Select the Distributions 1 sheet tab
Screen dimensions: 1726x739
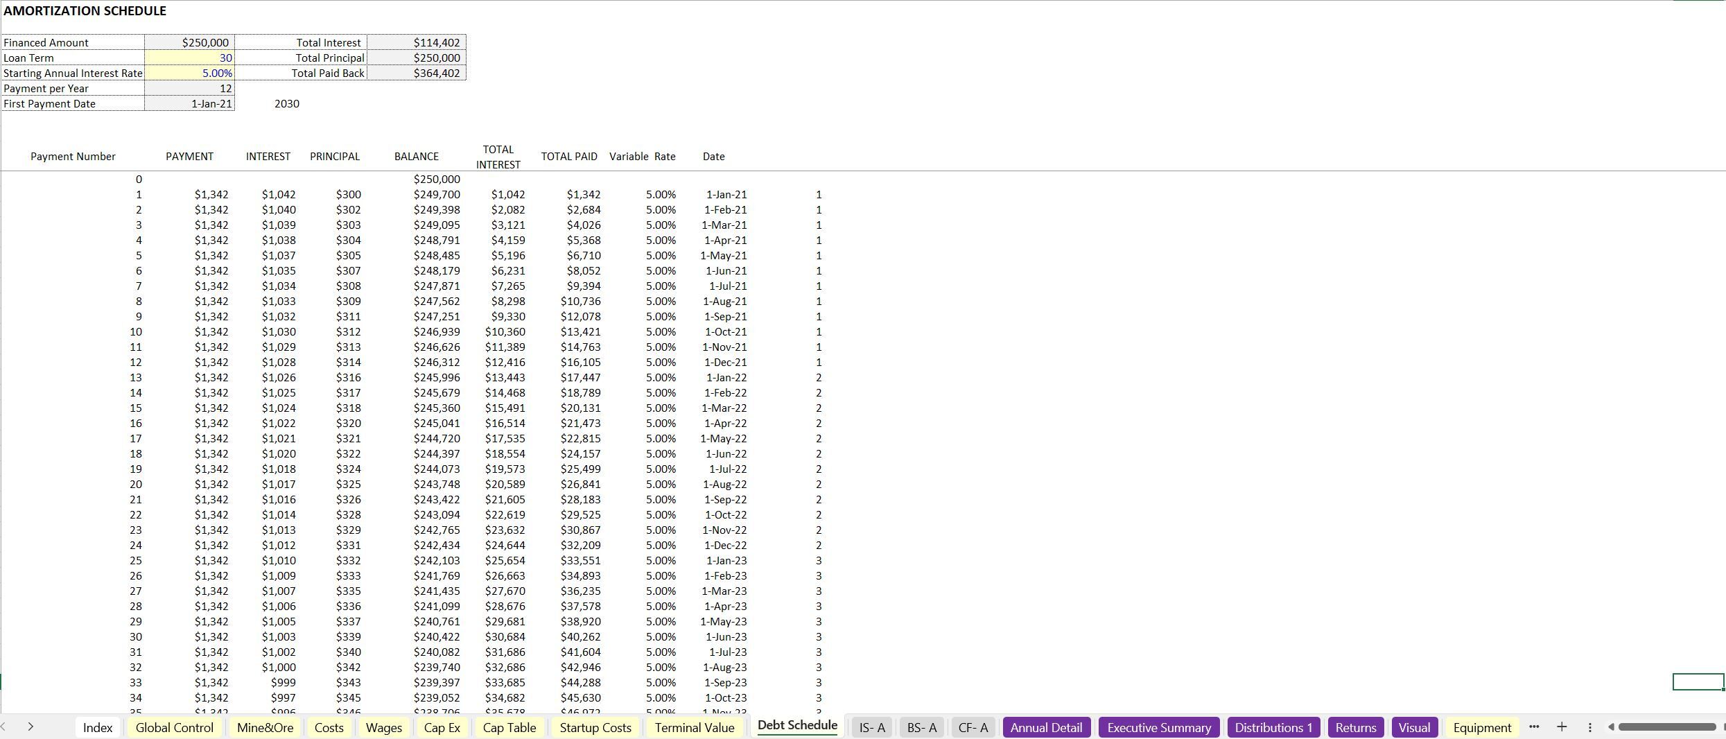point(1273,727)
